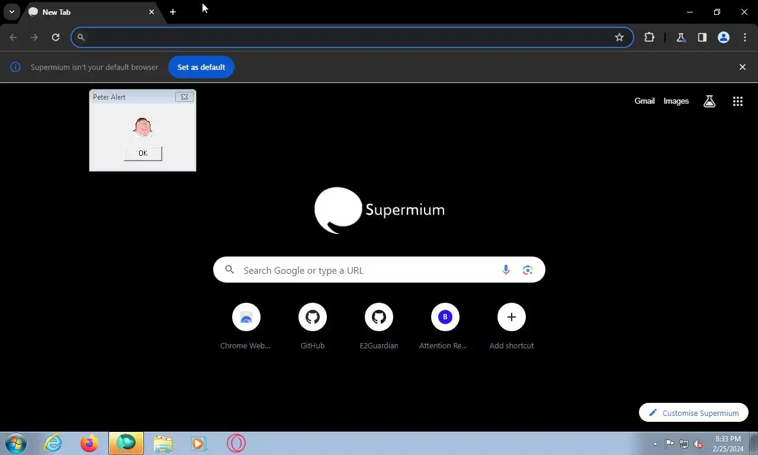Open the Gmail link
The image size is (758, 455).
pyautogui.click(x=644, y=101)
